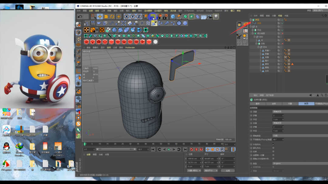Select the Rotate tool

point(112,16)
